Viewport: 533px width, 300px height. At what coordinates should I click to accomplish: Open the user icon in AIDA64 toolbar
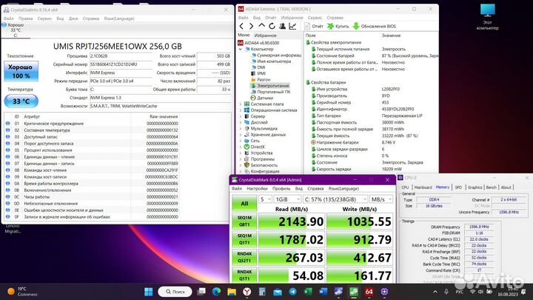click(x=282, y=26)
